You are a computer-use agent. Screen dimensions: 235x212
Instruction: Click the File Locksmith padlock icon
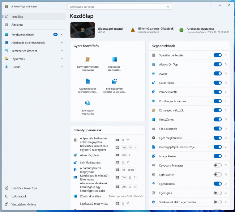click(154, 129)
